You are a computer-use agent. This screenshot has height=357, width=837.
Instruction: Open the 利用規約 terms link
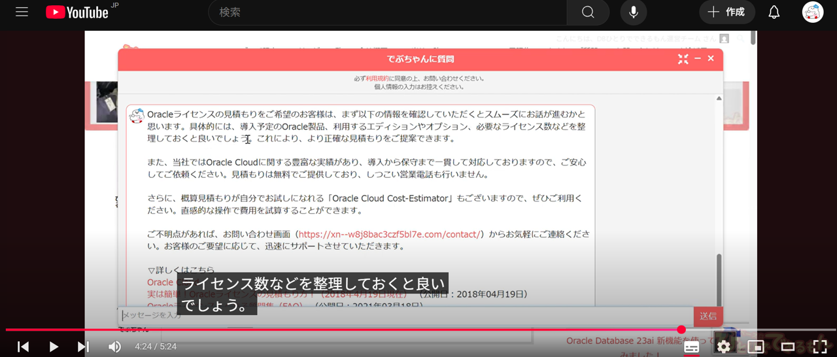[x=377, y=78]
